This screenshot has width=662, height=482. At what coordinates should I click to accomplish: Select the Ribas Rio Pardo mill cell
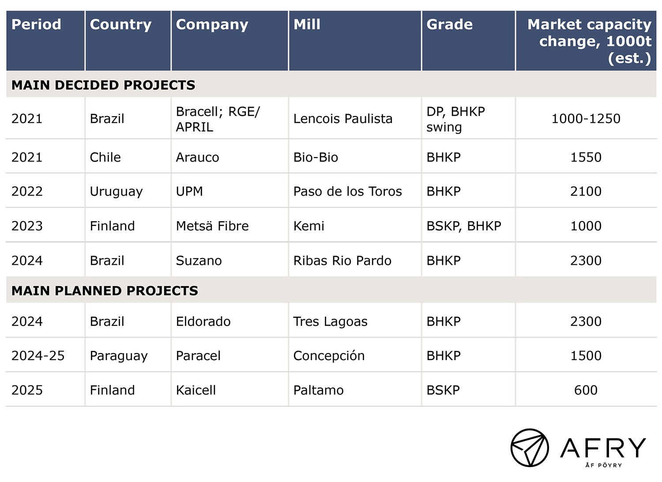tap(342, 260)
